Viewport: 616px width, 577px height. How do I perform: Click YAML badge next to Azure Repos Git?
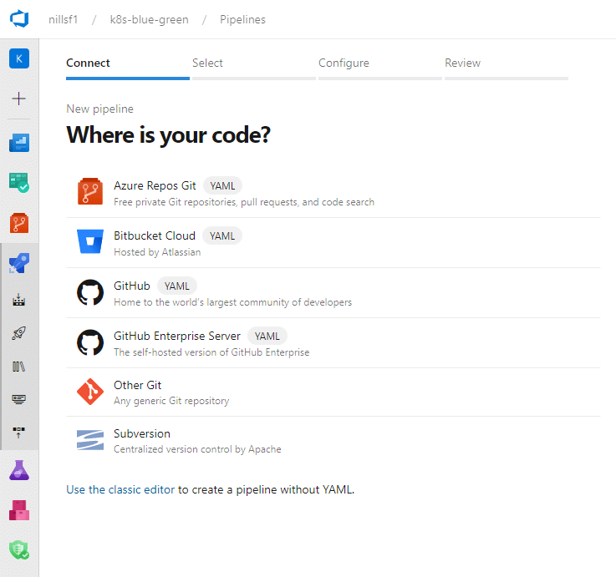click(x=222, y=185)
